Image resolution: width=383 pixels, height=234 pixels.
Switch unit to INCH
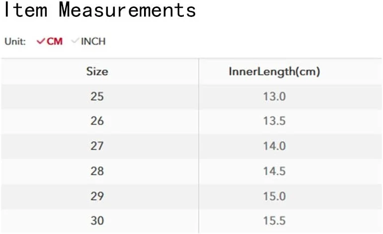click(x=93, y=41)
